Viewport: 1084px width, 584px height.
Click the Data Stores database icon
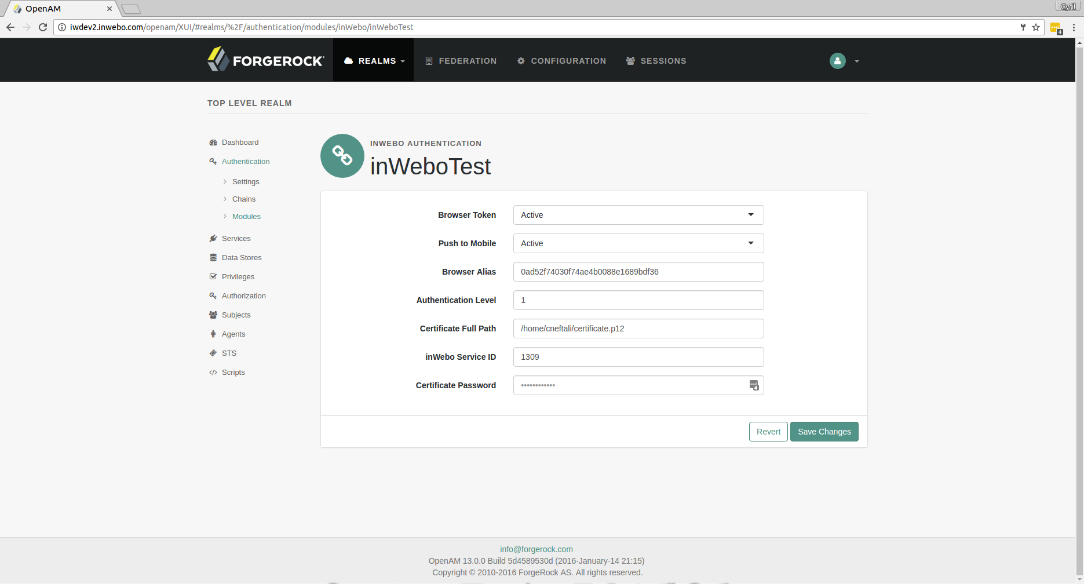tap(213, 258)
